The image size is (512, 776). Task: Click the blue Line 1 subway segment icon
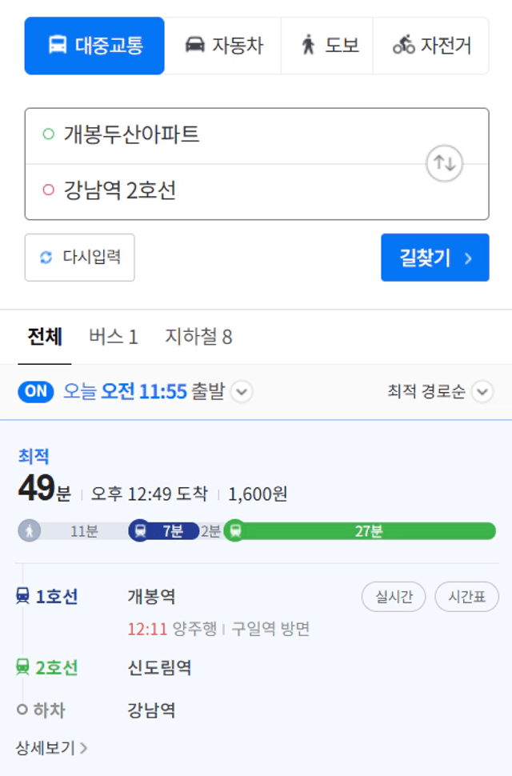(140, 531)
